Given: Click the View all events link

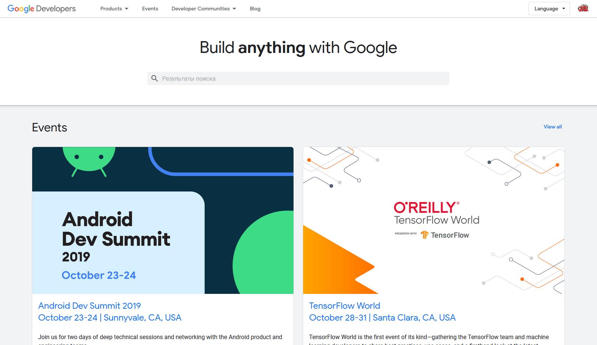Looking at the screenshot, I should [553, 127].
